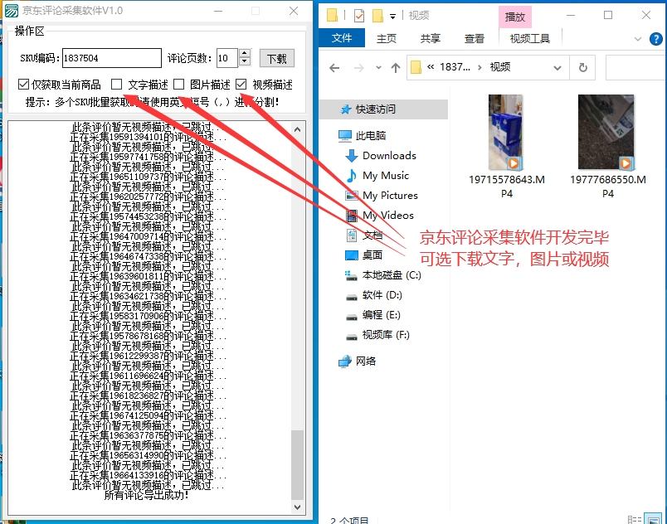Click the 所有评论导出成功! log line
Viewport: 667px width, 524px height.
point(146,495)
